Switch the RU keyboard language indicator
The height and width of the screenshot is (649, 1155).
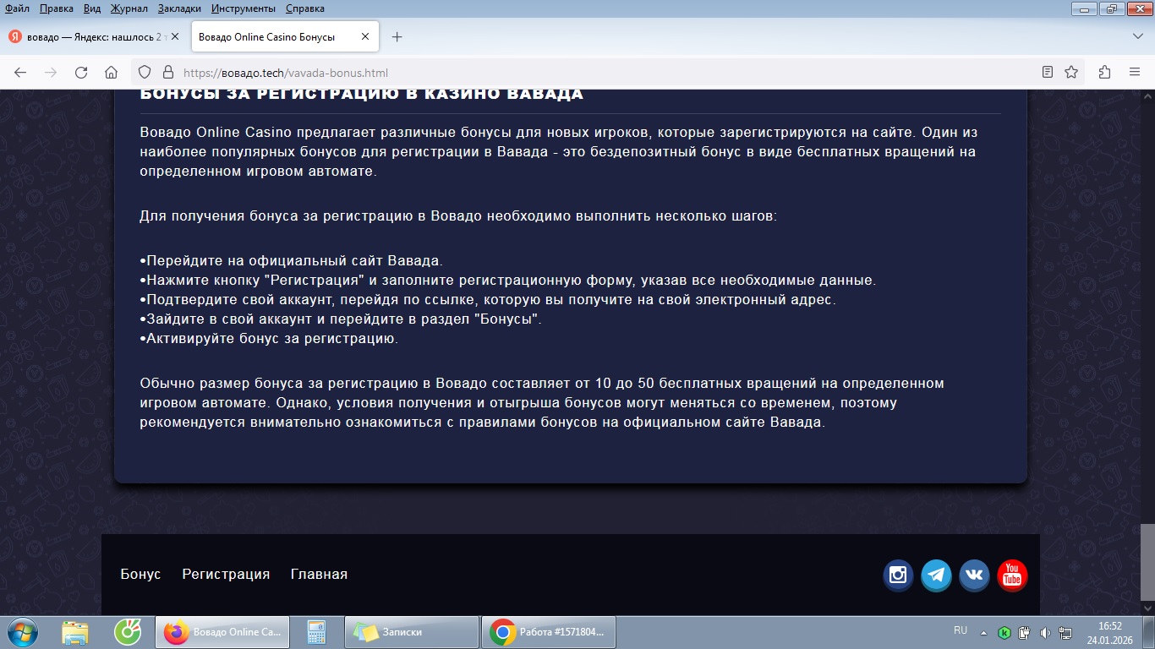click(x=961, y=630)
